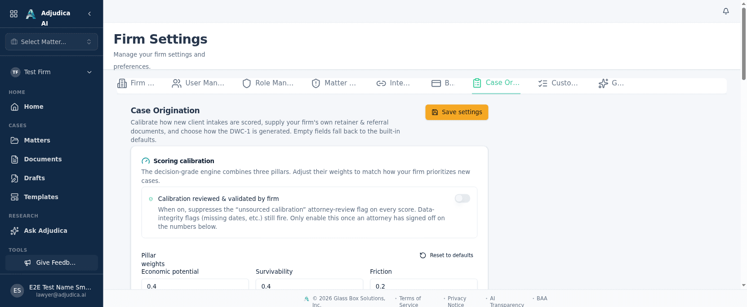Click the ES user avatar
Screen dimensions: 747x307
pyautogui.click(x=17, y=290)
